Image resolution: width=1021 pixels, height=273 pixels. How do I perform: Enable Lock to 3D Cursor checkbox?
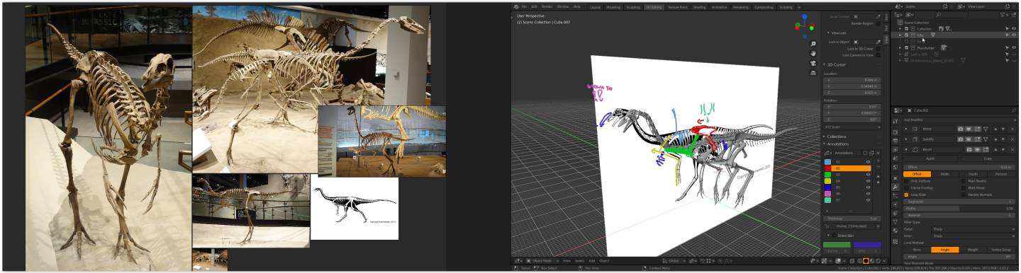point(878,49)
